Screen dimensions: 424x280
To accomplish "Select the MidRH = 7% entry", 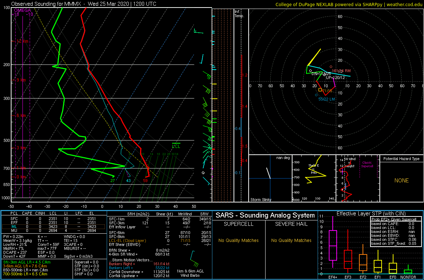I will (x=13, y=248).
